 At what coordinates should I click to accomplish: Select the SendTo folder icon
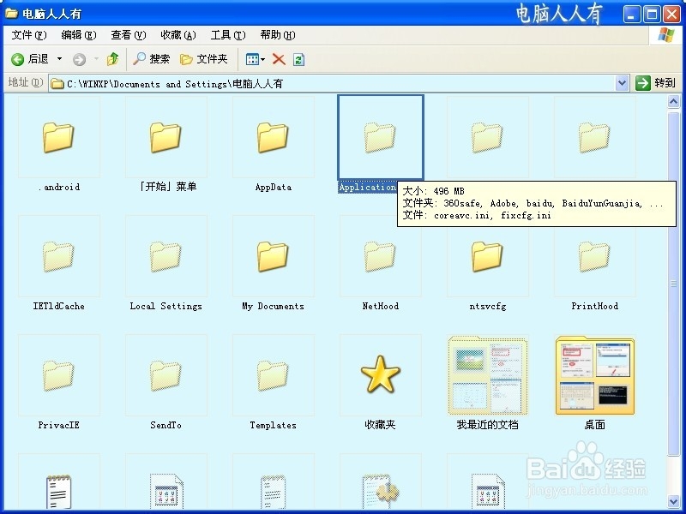click(x=165, y=375)
